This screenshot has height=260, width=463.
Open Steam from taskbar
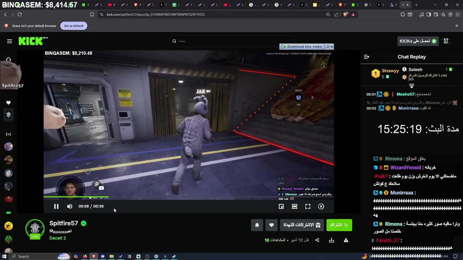[x=174, y=256]
